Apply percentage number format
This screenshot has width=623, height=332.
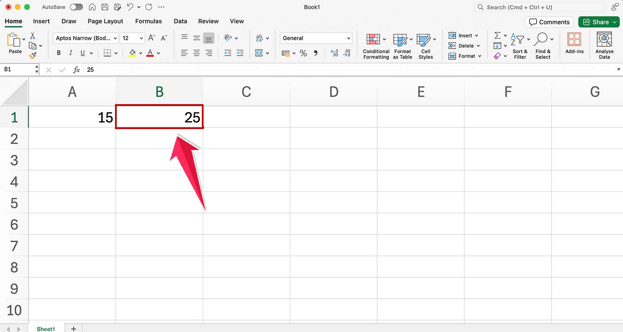303,53
